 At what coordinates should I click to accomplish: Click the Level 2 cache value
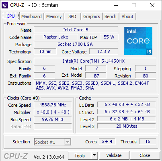coord(127,119)
